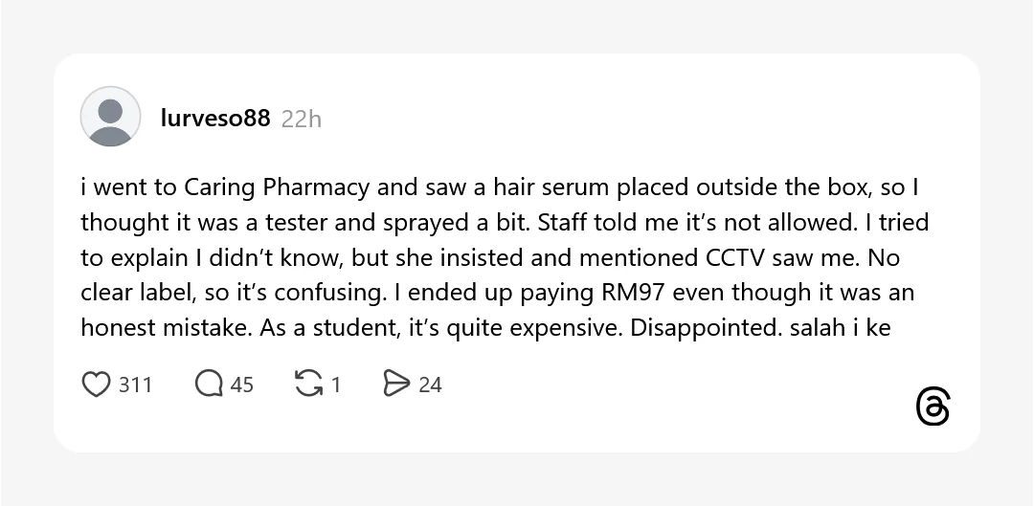Click the repost count showing 1

click(336, 385)
